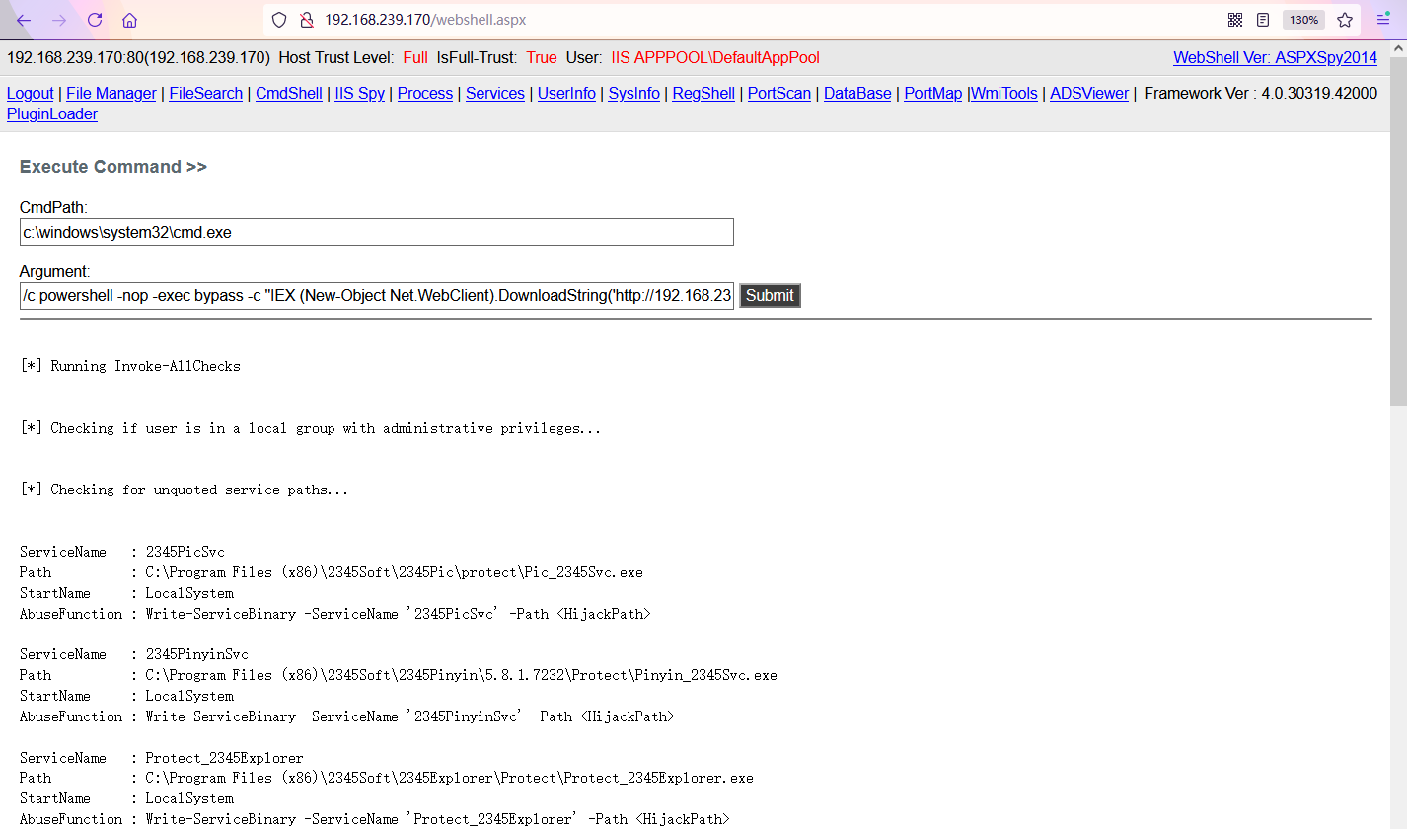This screenshot has height=829, width=1407.
Task: Select the 'ServiceName : 2345PinyinSvc' line
Action: tap(134, 654)
